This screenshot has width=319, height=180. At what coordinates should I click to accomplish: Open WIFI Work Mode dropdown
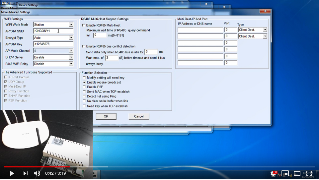71,25
